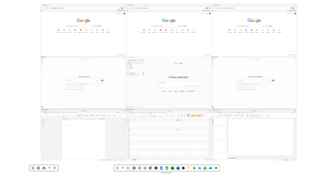Open the sliders settings icon in the left toolbar

[55, 168]
